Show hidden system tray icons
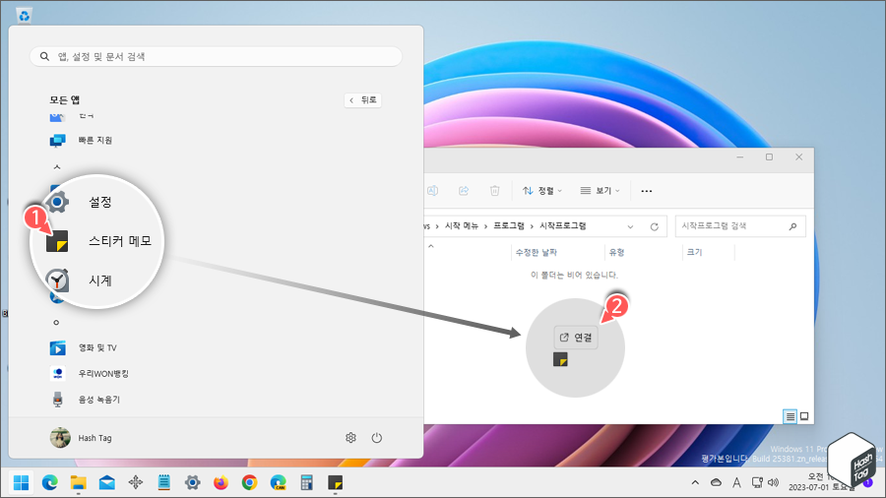The image size is (886, 498). (x=695, y=483)
